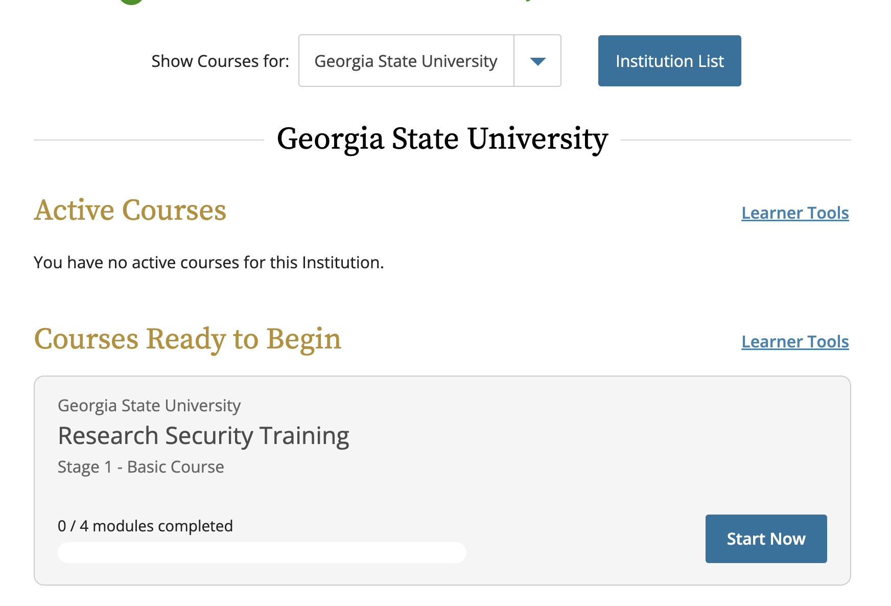Click blank area inside the course card
The image size is (891, 606).
(562, 450)
